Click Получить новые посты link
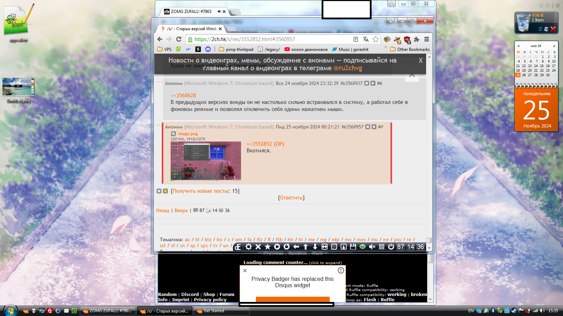The width and height of the screenshot is (563, 316). [201, 191]
